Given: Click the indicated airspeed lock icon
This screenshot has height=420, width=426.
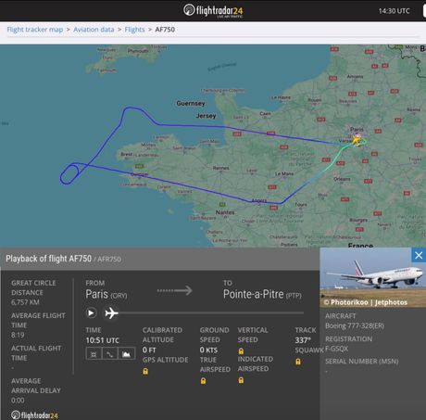Looking at the screenshot, I should [x=241, y=380].
